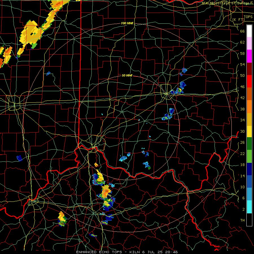Click legend value 26
Viewport: 254px width, 254px height.
pos(242,143)
